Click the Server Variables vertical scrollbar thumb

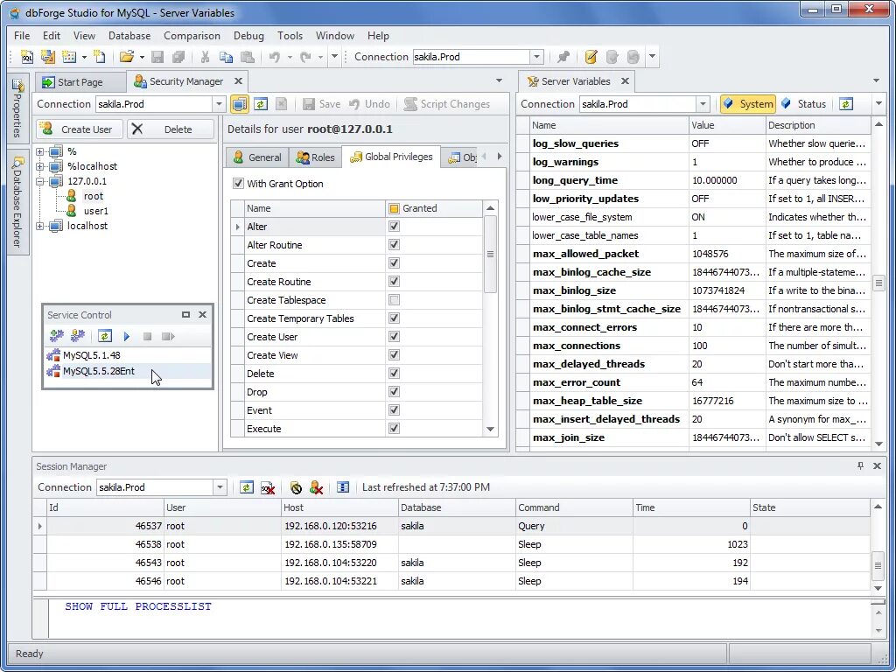[878, 283]
